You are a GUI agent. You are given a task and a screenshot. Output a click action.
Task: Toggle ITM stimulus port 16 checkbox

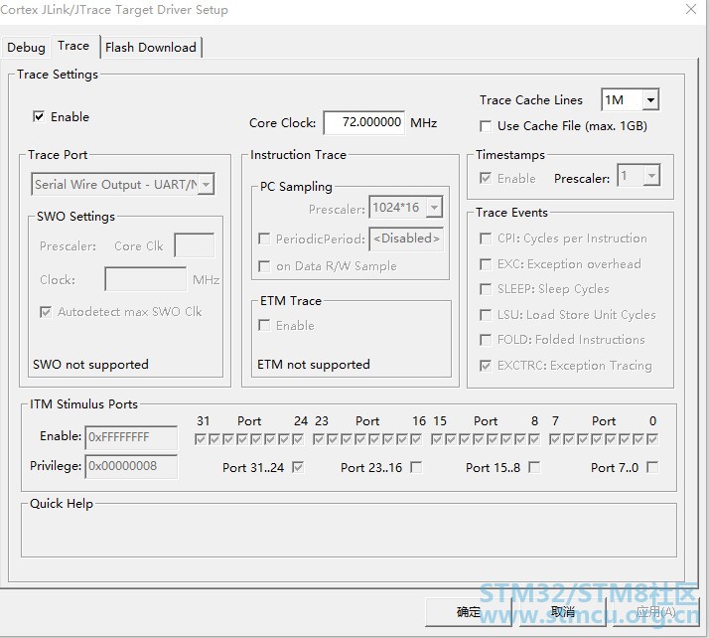tap(416, 439)
